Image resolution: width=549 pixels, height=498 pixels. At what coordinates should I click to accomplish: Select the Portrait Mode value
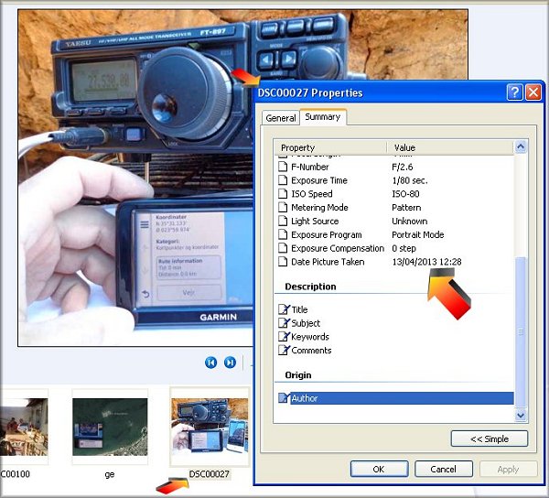418,234
